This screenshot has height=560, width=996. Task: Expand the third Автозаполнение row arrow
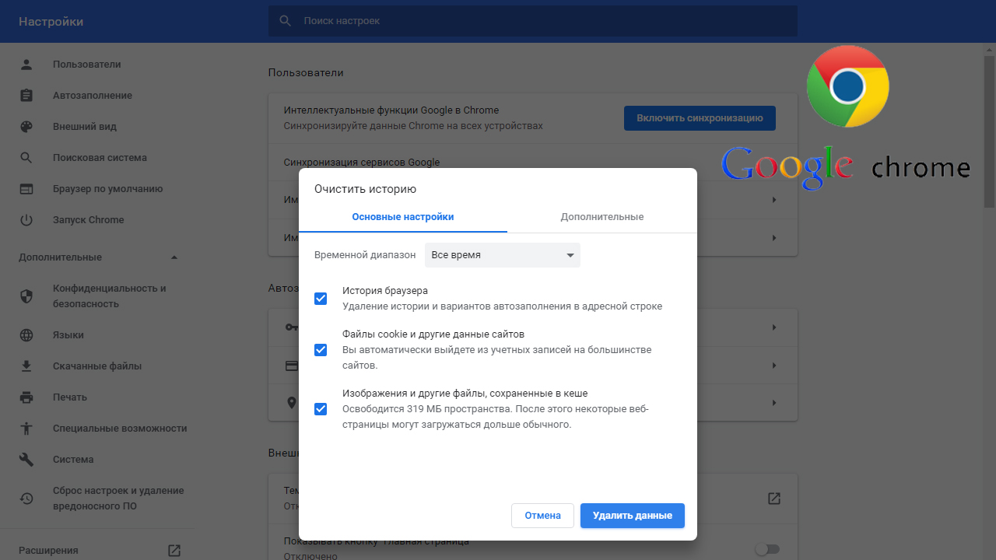[774, 402]
